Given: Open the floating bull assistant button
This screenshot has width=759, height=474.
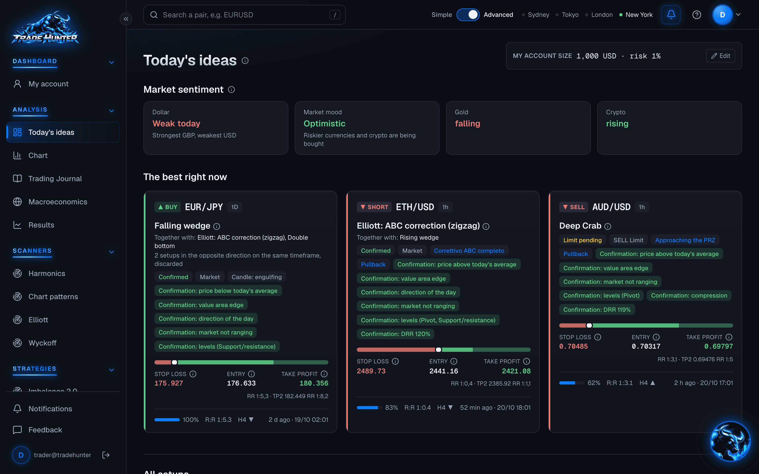Looking at the screenshot, I should coord(730,441).
